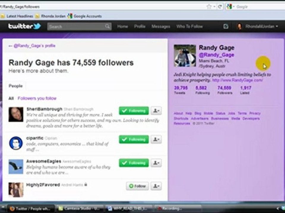Click the browser address bar

102,7
